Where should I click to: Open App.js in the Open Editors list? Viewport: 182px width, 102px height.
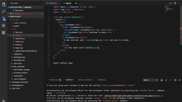point(26,14)
